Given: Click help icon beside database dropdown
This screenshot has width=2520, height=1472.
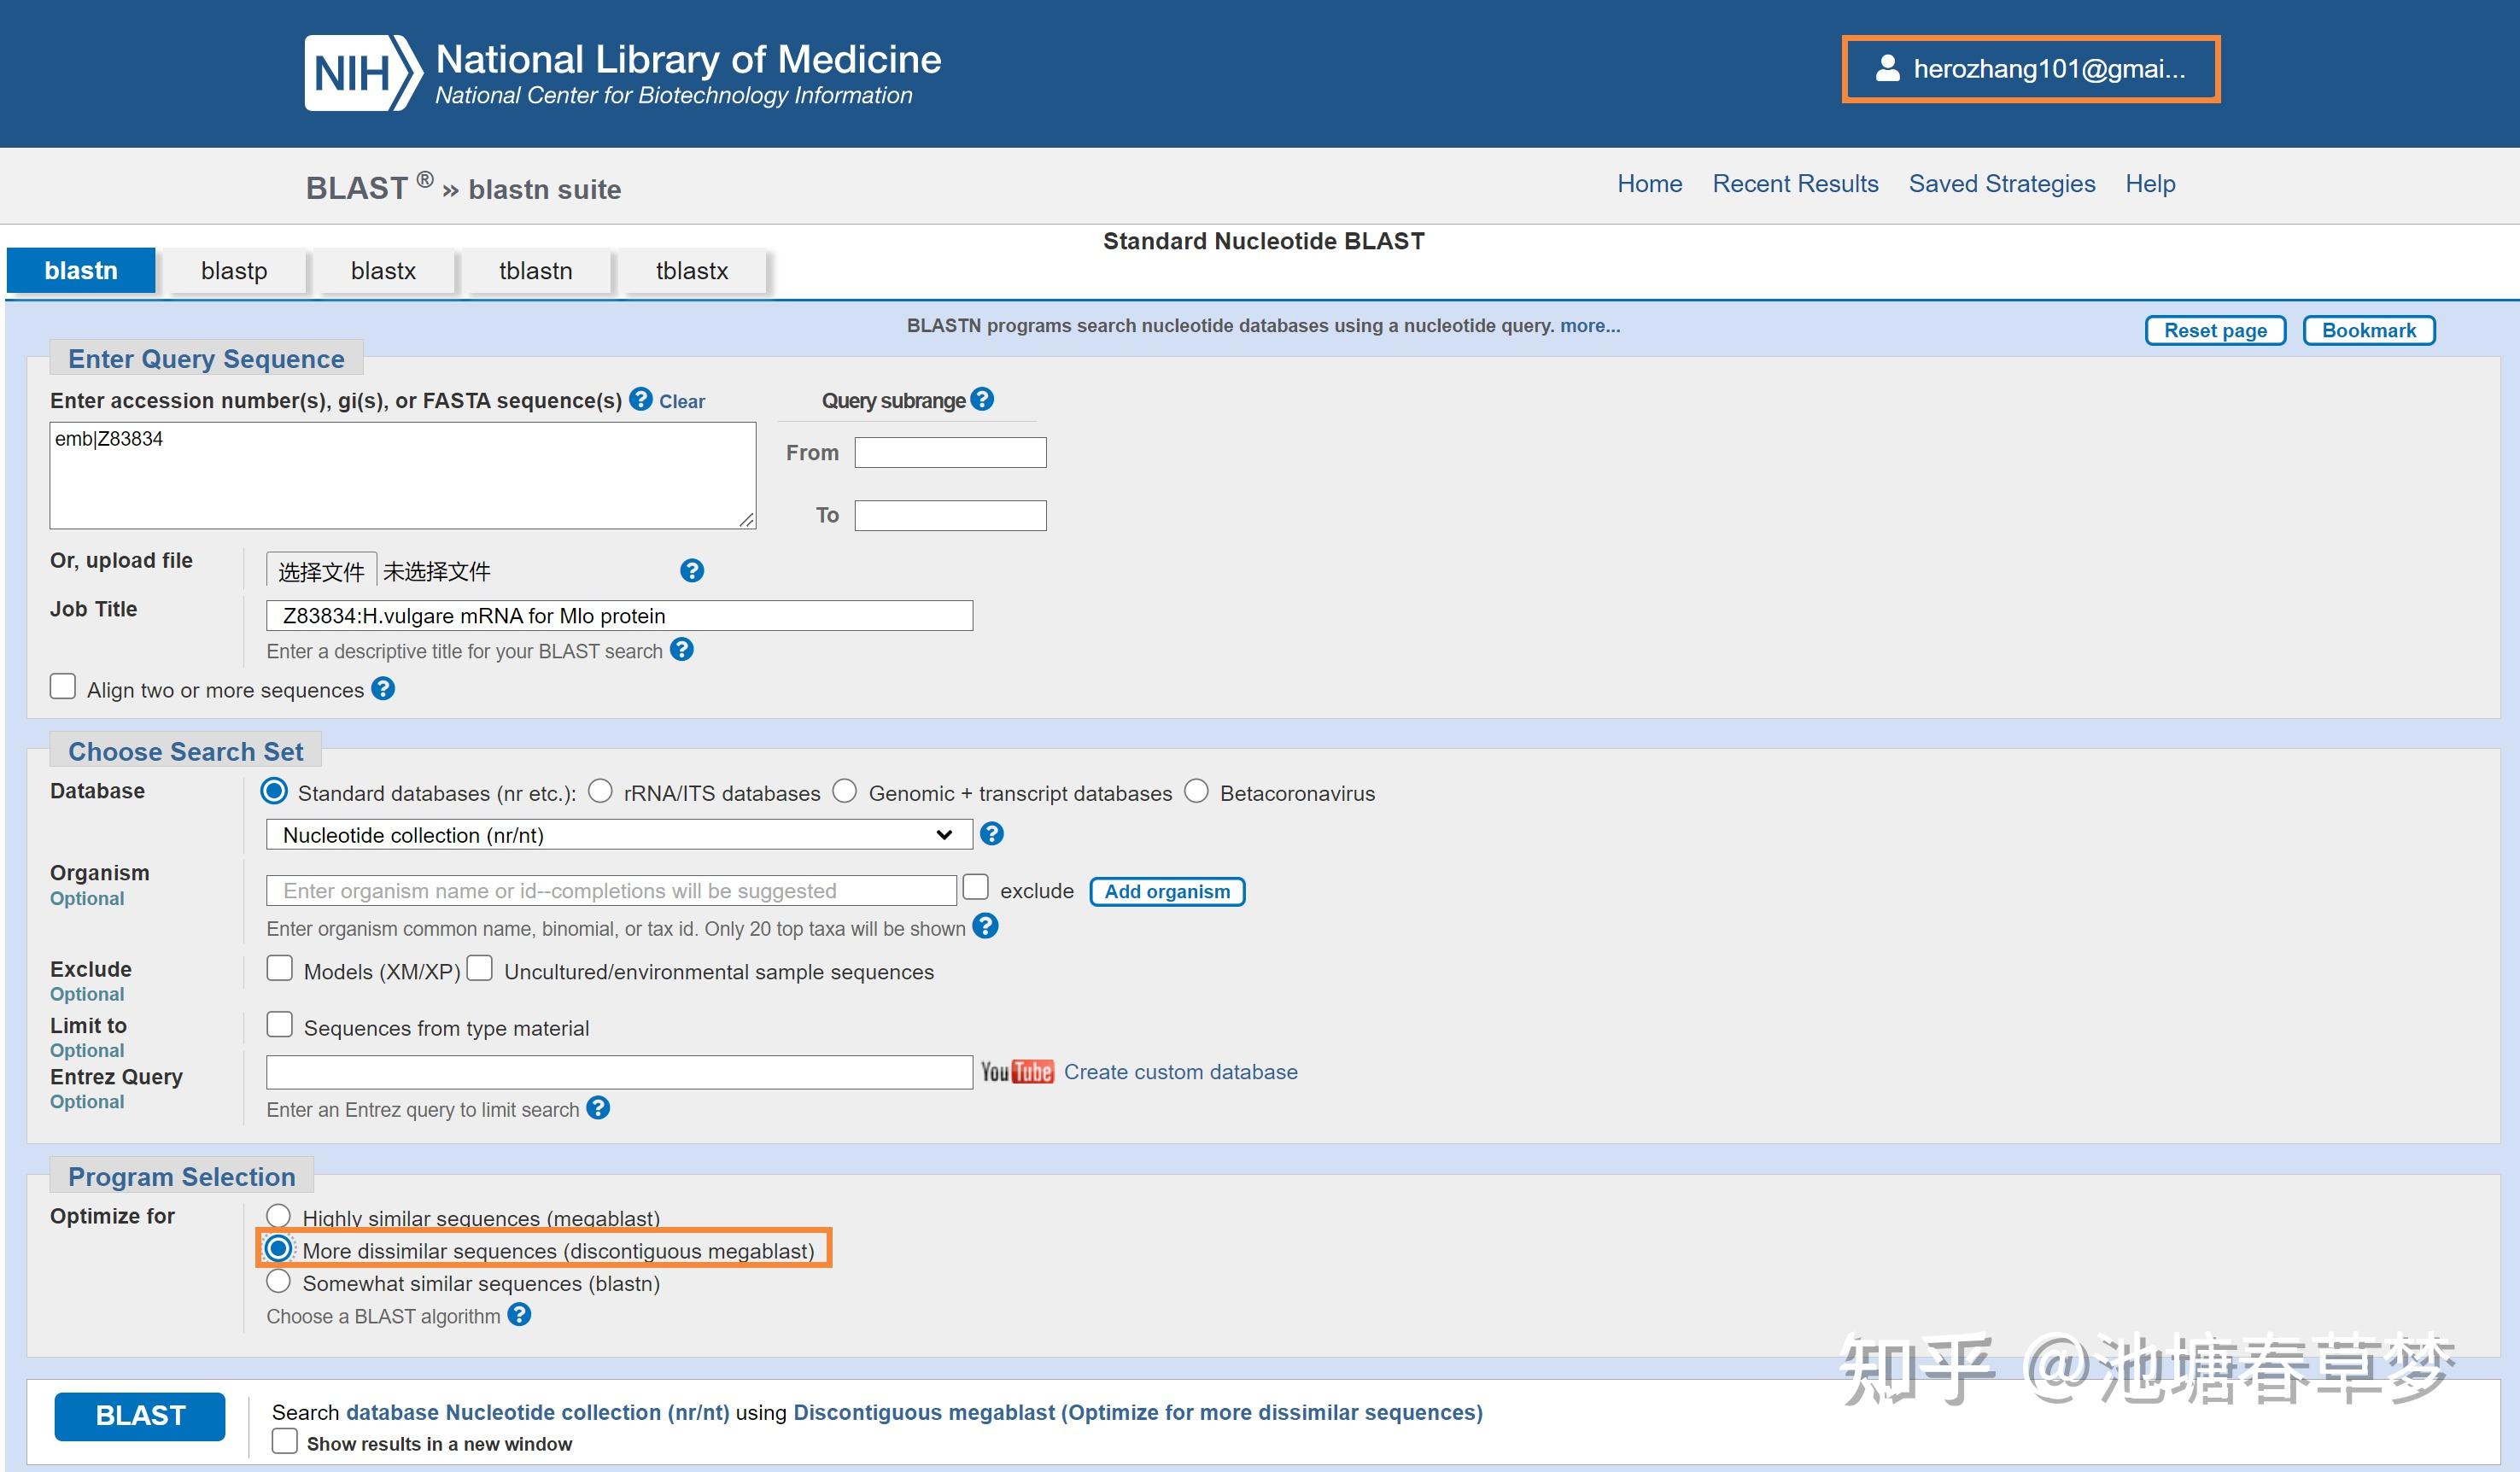Looking at the screenshot, I should (991, 833).
